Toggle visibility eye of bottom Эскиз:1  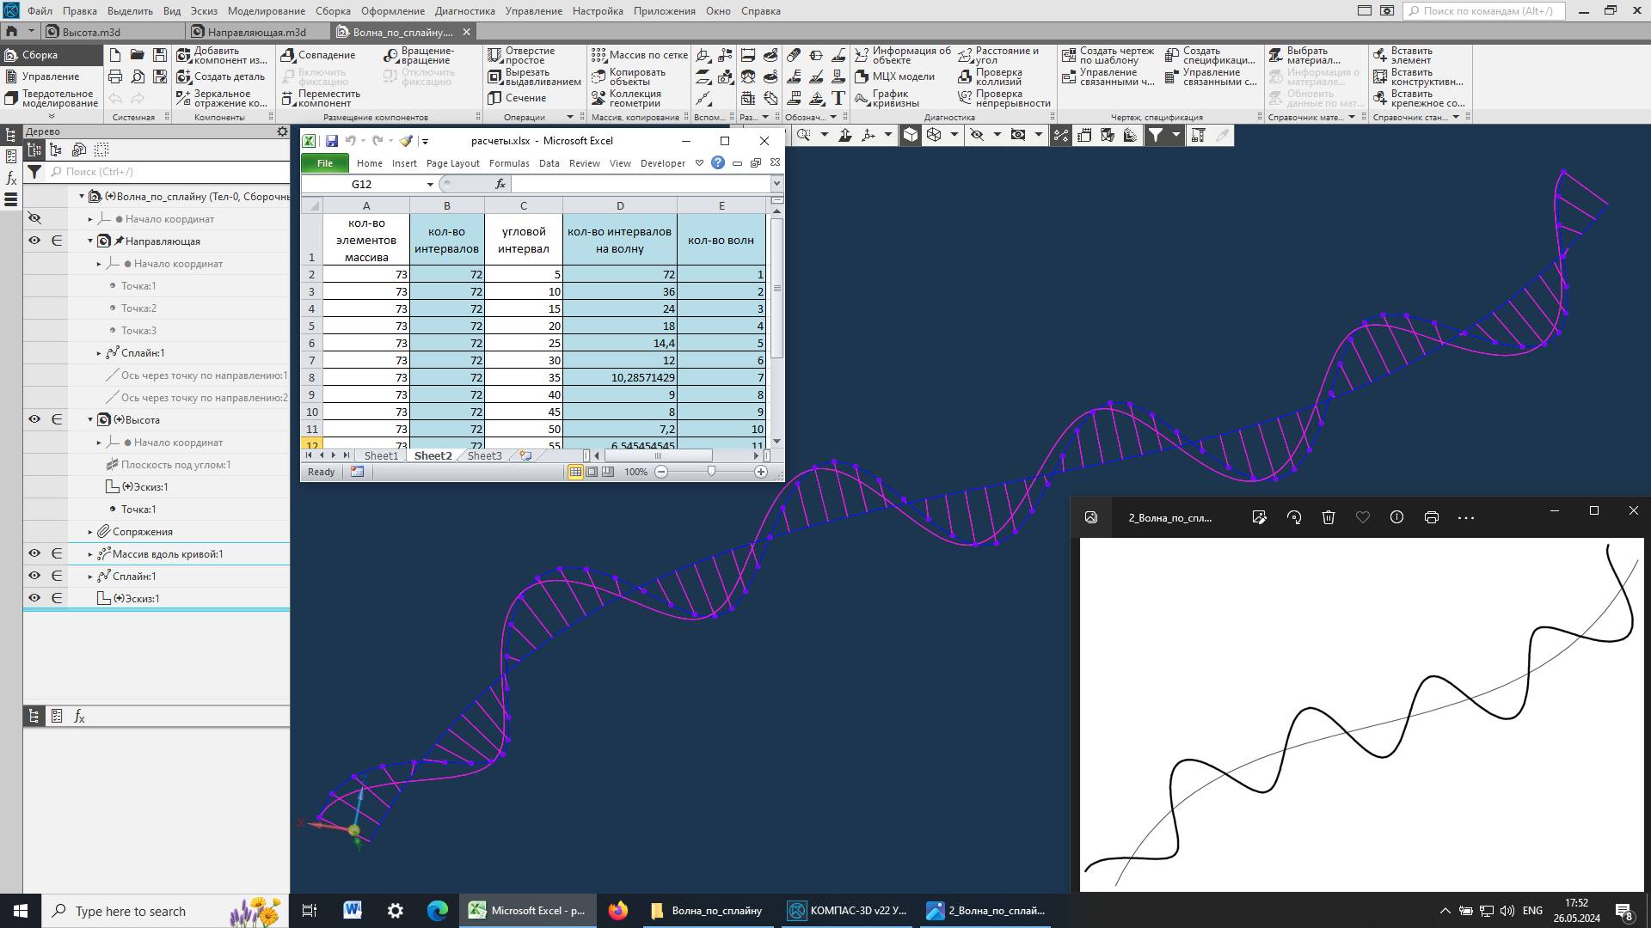pyautogui.click(x=34, y=598)
